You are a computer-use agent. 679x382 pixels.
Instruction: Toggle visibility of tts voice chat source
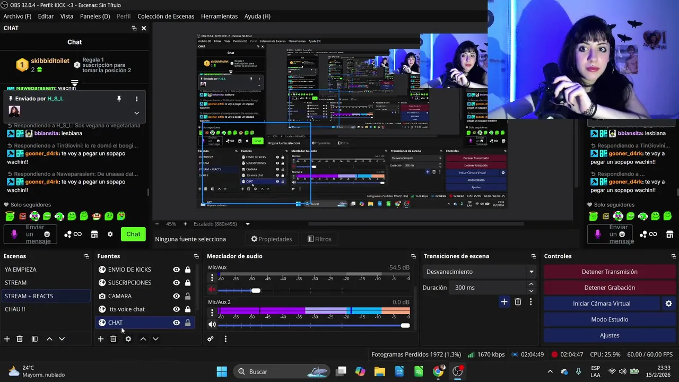tap(176, 309)
